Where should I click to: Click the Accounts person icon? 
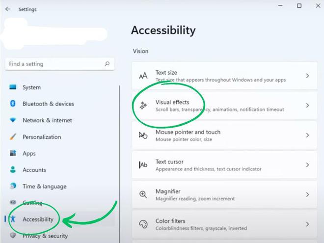click(x=13, y=170)
